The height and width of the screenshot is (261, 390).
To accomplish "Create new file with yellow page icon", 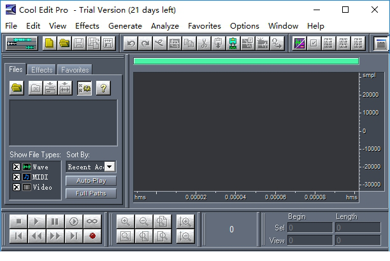I will (49, 43).
